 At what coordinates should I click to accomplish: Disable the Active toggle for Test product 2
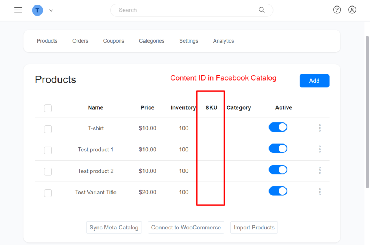278,170
